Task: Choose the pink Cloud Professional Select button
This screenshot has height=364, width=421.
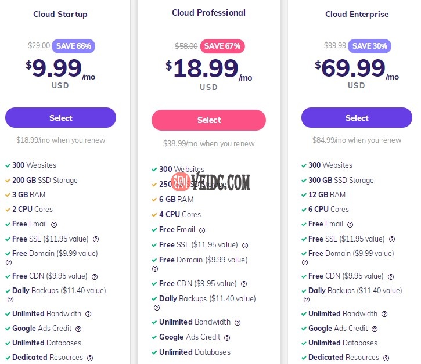Action: point(208,120)
